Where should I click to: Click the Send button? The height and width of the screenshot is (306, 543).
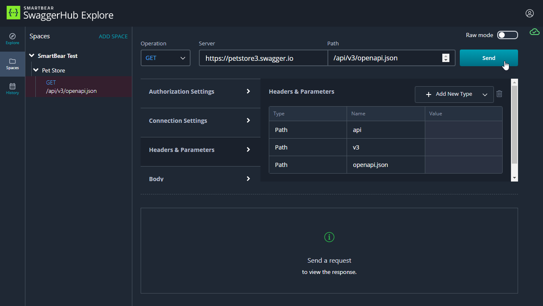point(488,58)
